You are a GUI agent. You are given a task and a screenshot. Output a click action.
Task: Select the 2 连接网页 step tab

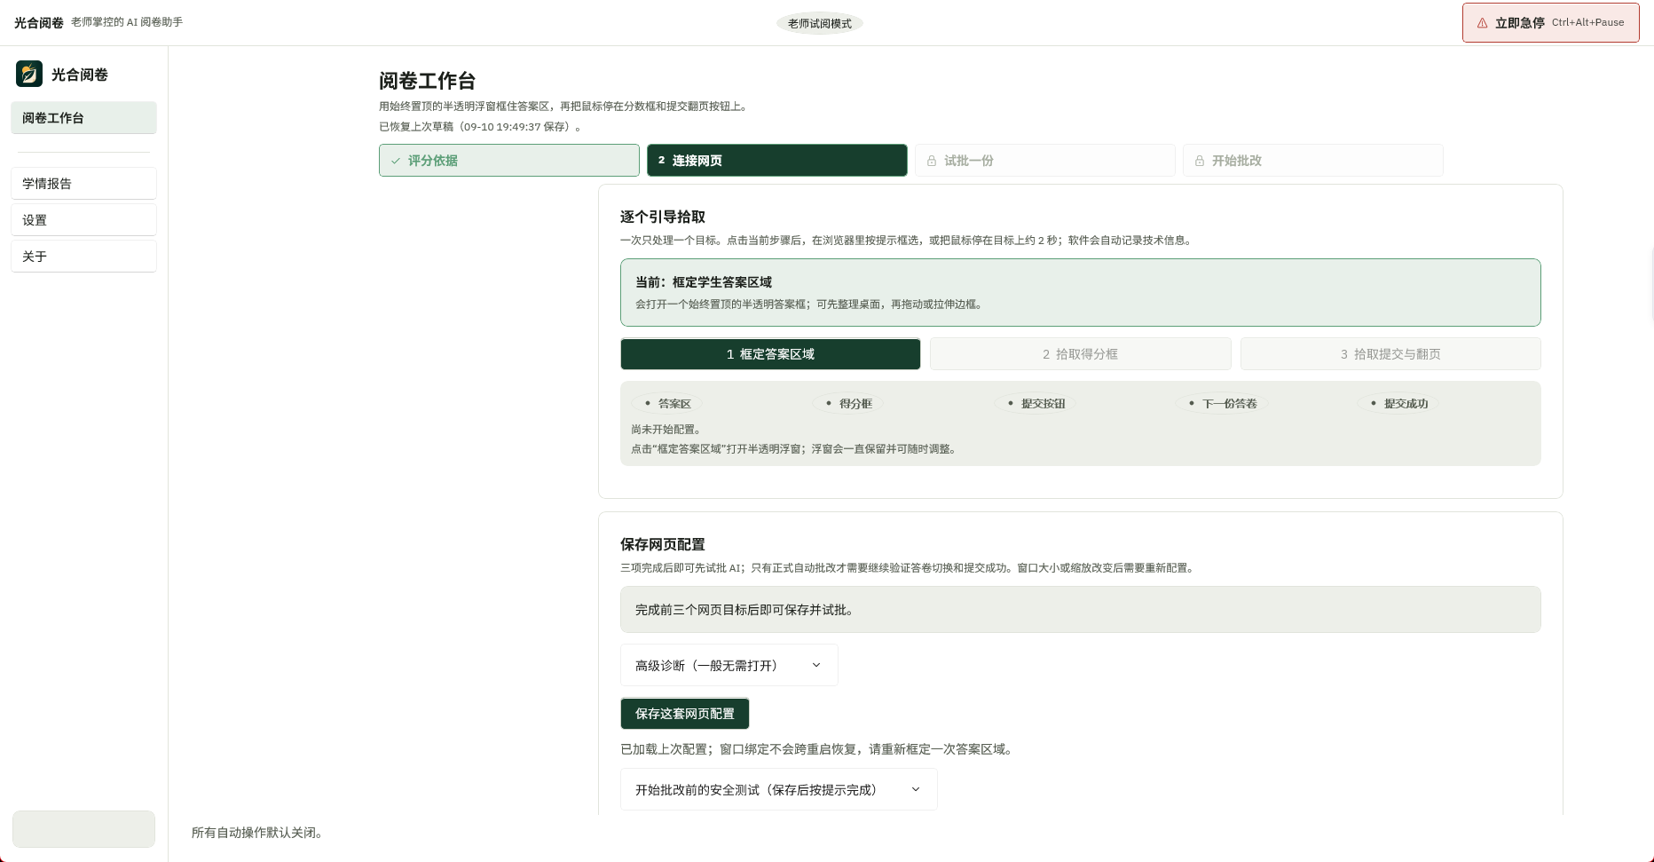(x=777, y=161)
